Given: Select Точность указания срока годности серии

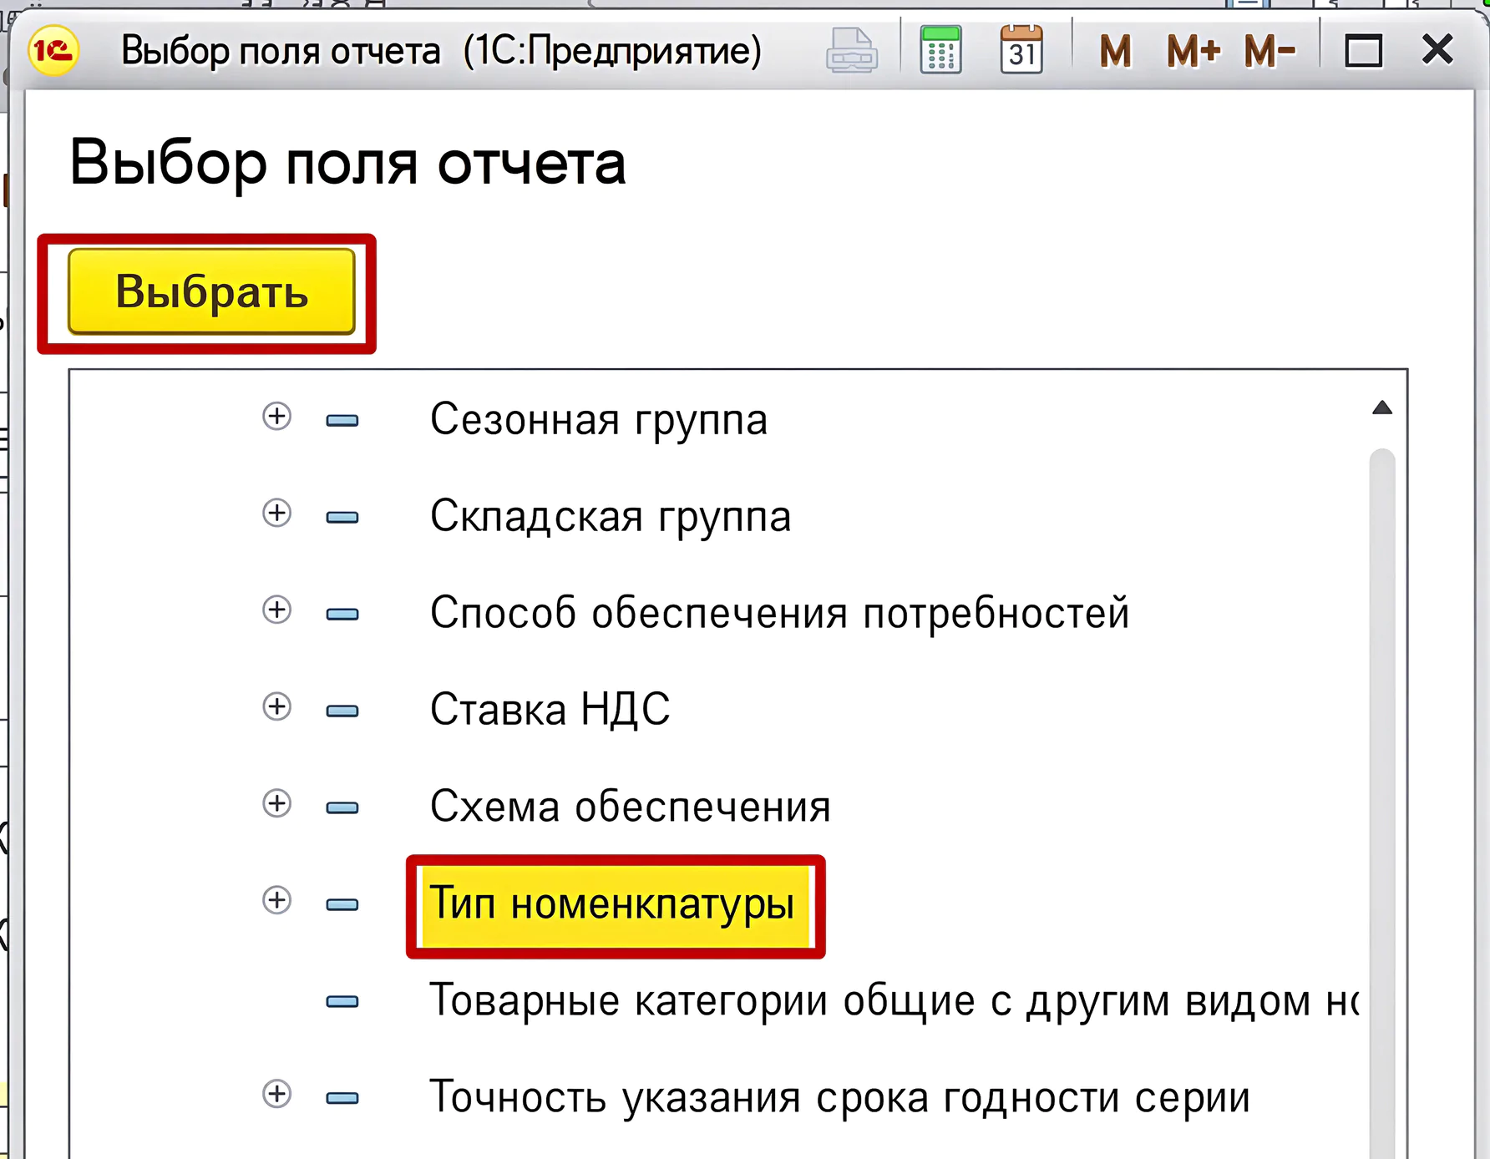Looking at the screenshot, I should pyautogui.click(x=839, y=1097).
